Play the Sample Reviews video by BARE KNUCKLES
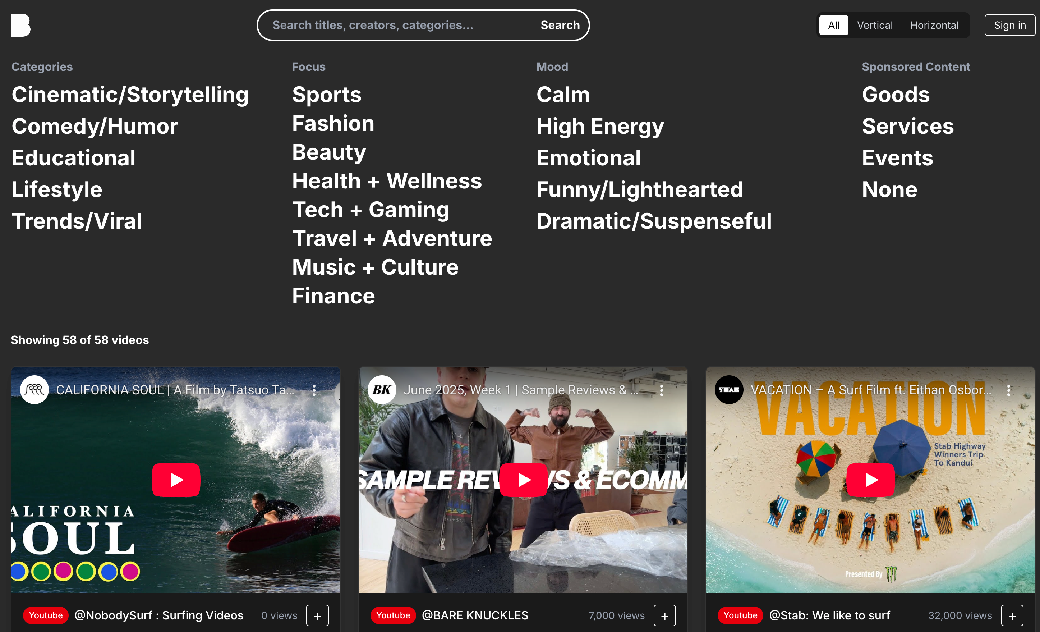This screenshot has height=632, width=1040. point(523,480)
